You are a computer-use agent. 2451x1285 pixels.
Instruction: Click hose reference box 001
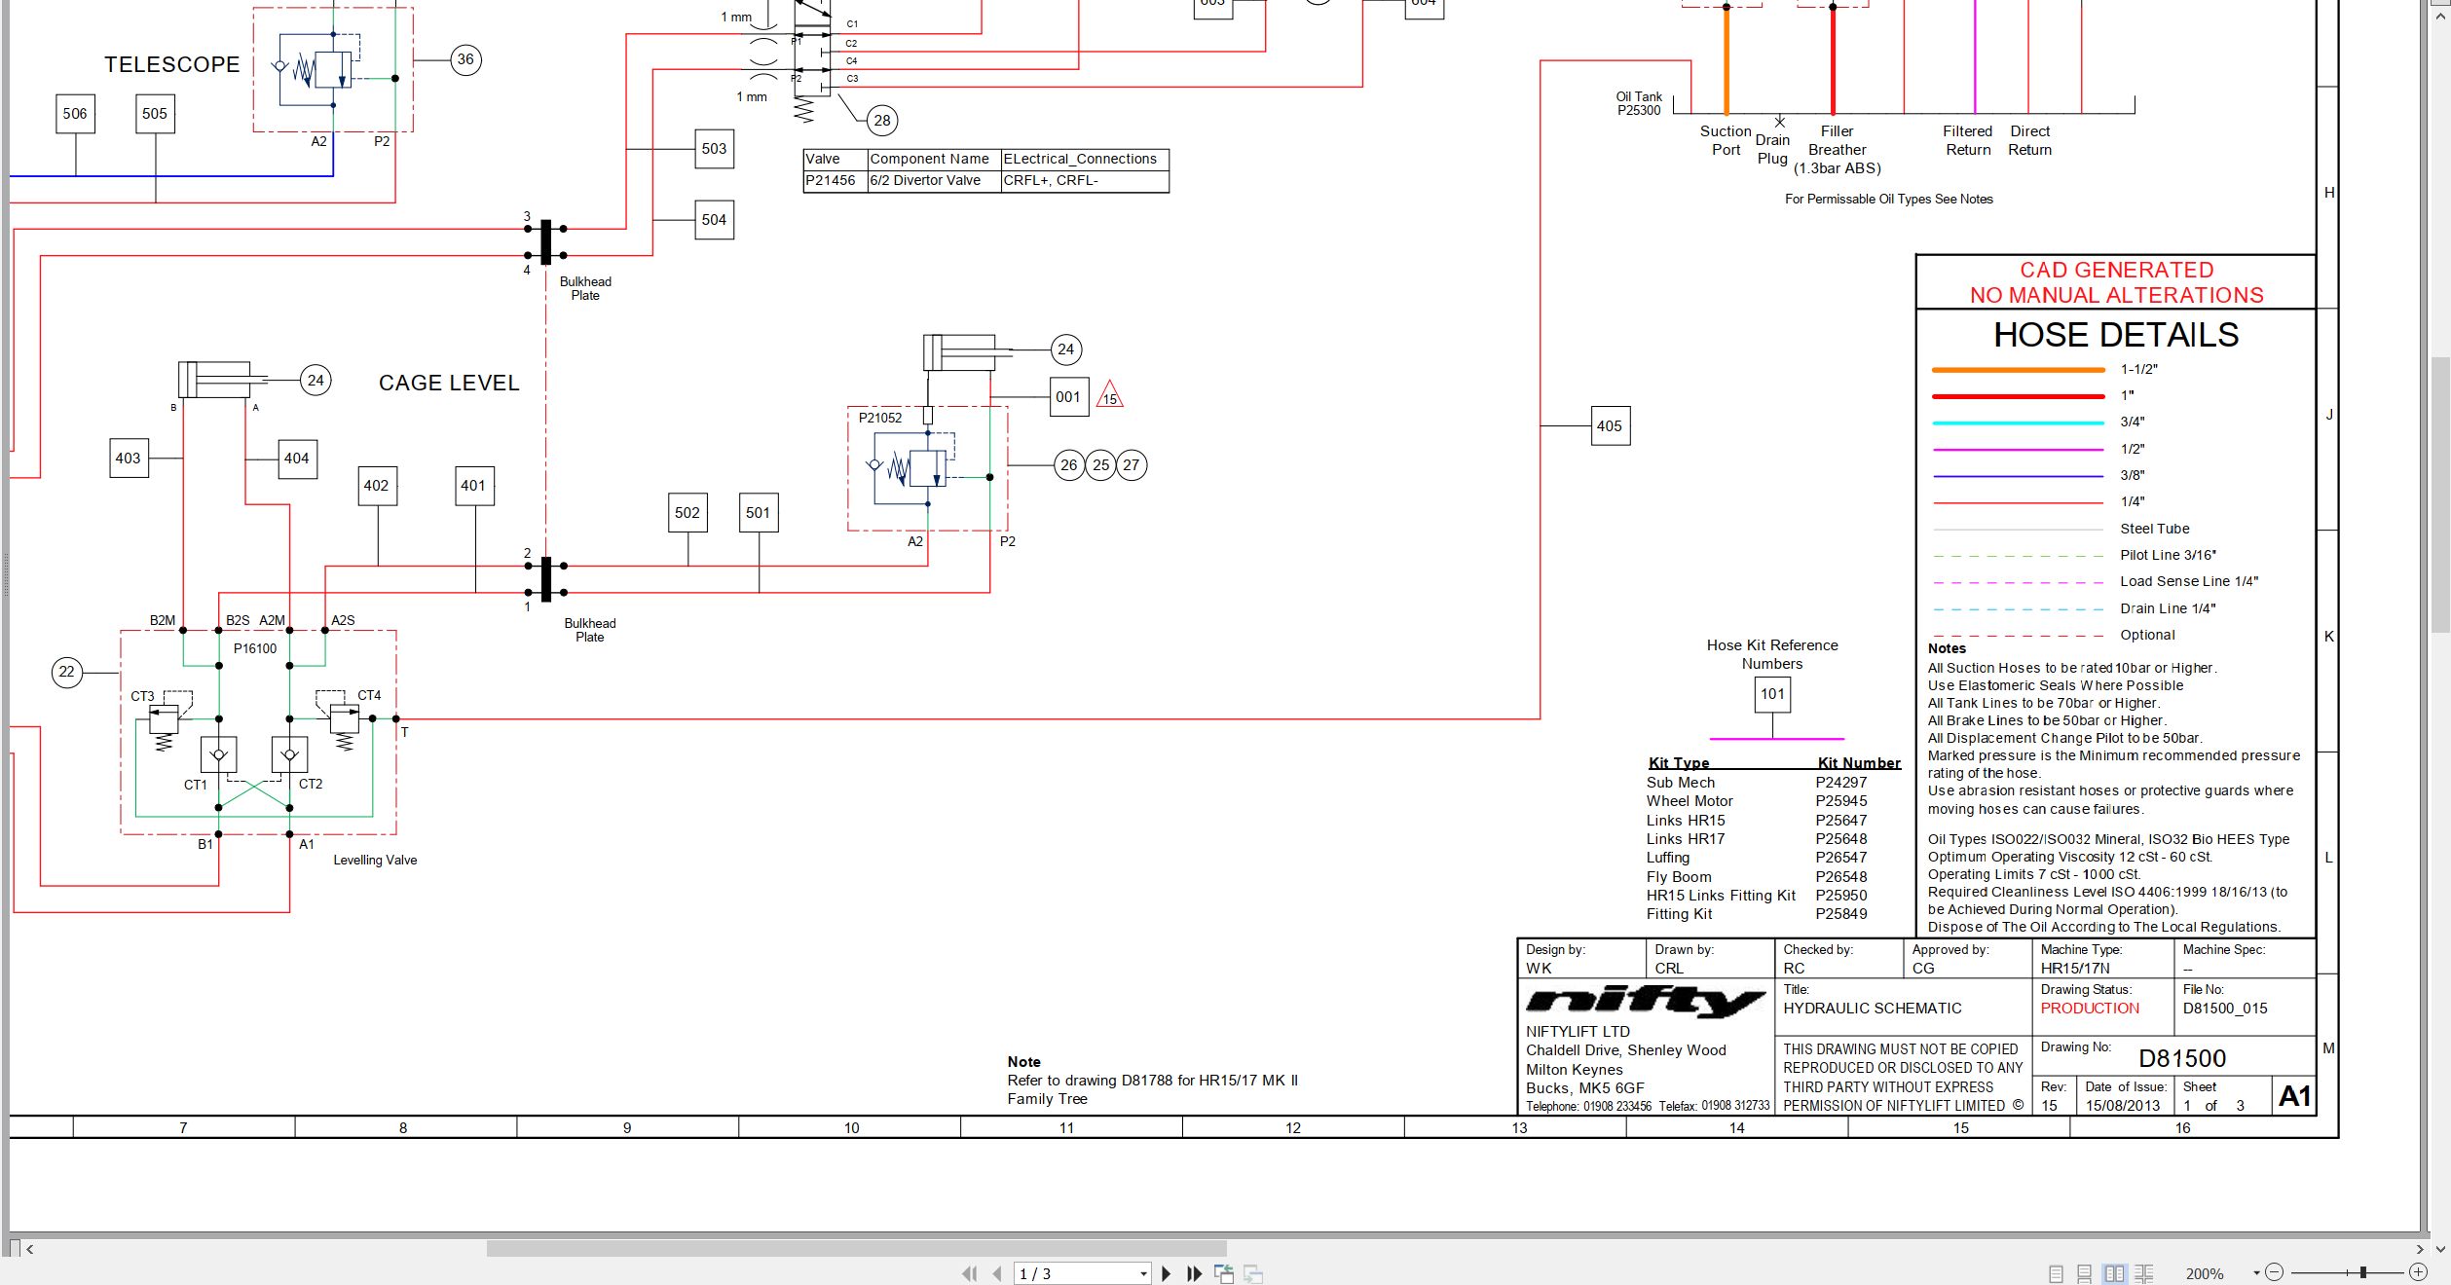pyautogui.click(x=1068, y=397)
